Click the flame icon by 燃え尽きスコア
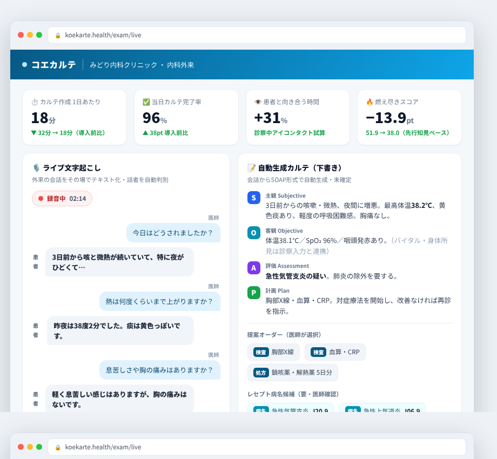Image resolution: width=497 pixels, height=459 pixels. pyautogui.click(x=370, y=102)
